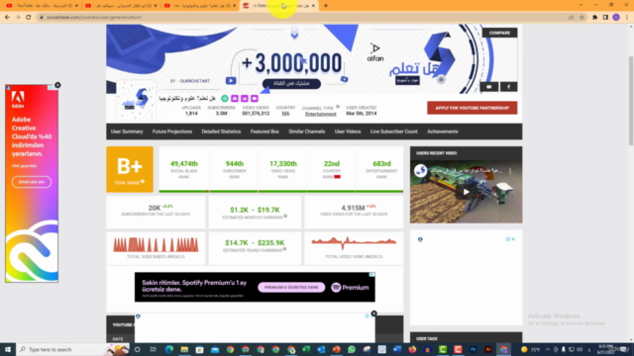
Task: Open a new browser tab
Action: point(326,6)
